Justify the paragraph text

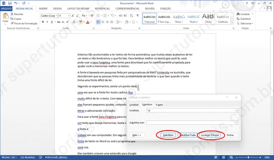(x=112, y=22)
